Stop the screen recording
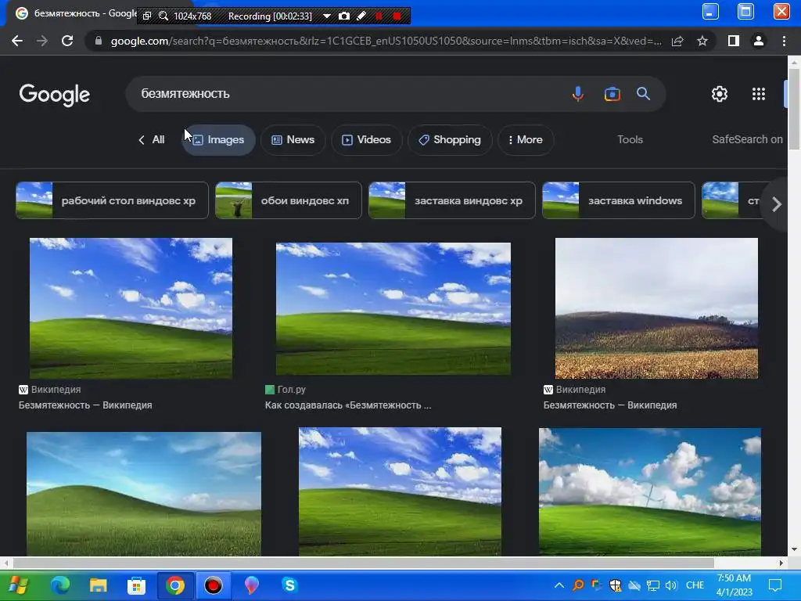 pos(397,16)
